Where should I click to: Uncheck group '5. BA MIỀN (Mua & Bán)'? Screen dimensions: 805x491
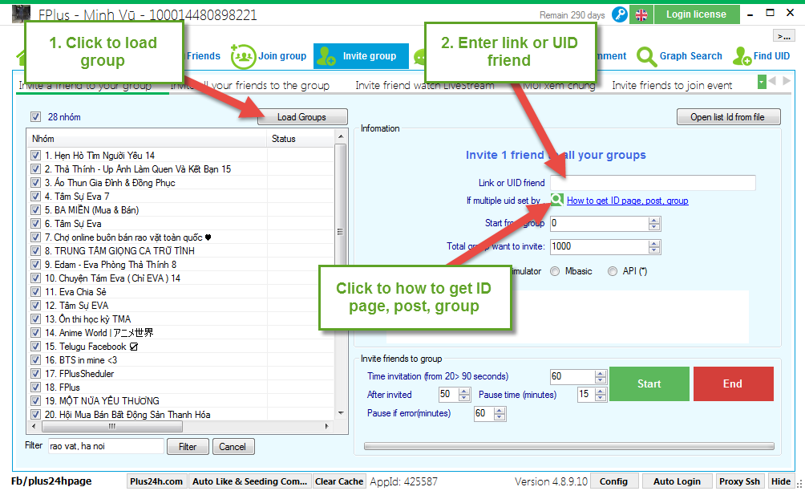[x=35, y=209]
